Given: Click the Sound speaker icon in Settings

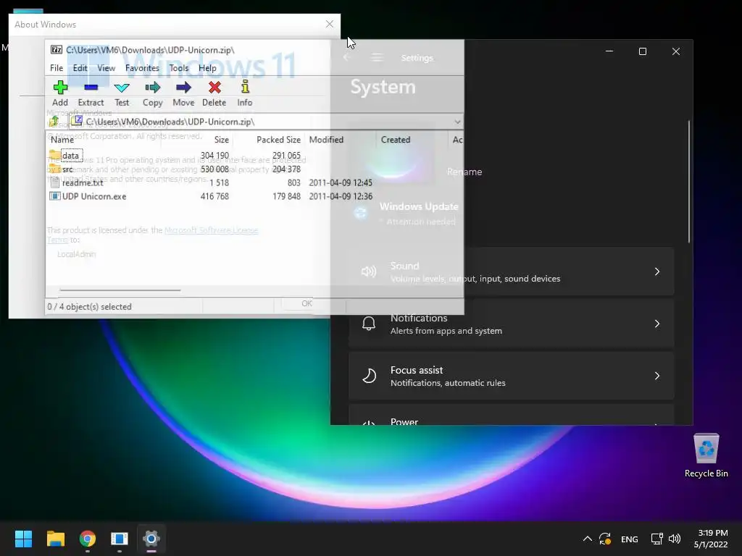Looking at the screenshot, I should (x=369, y=271).
